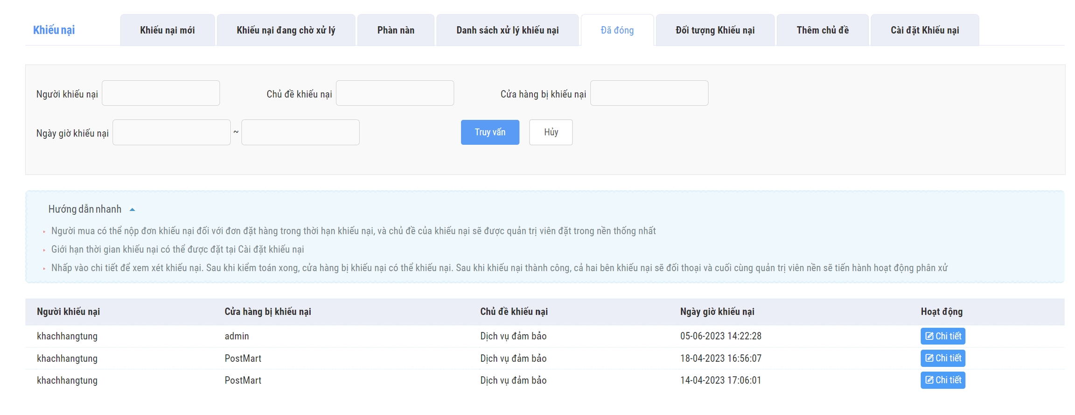Open Chi tiết for the 18-04-2023 complaint
Viewport: 1075px width, 415px height.
pyautogui.click(x=942, y=358)
